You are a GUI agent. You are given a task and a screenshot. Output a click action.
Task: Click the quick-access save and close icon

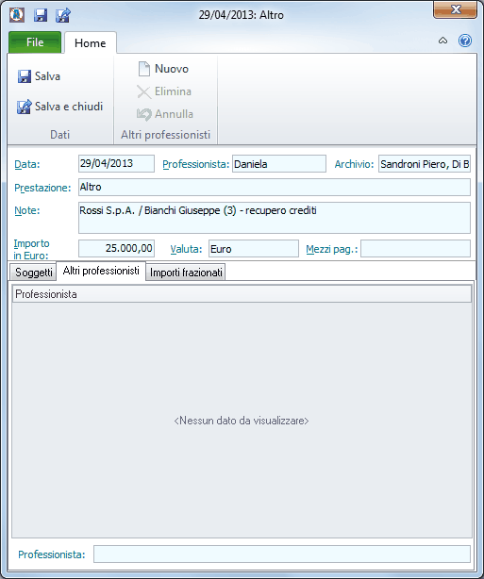pyautogui.click(x=63, y=15)
